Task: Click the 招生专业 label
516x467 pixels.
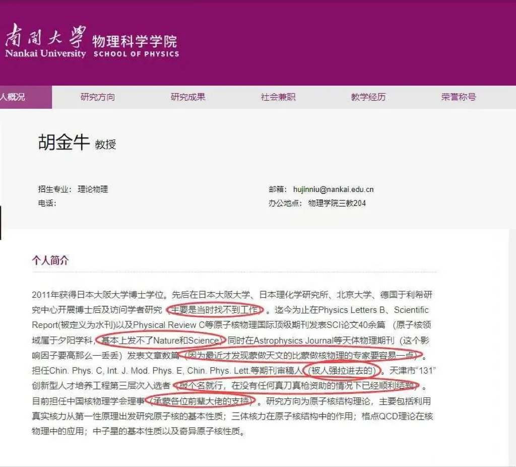Action: tap(54, 189)
